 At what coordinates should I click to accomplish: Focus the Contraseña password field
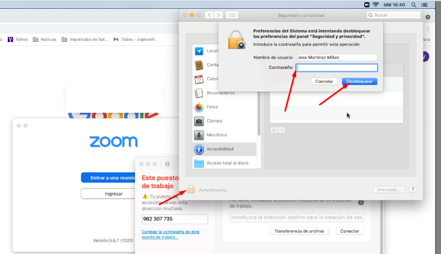[x=337, y=68]
